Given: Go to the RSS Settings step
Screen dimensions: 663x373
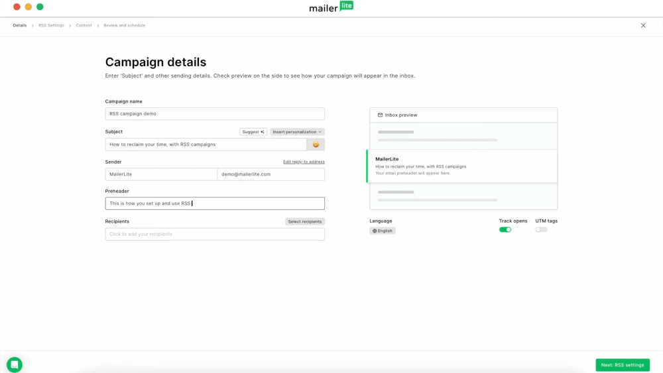Looking at the screenshot, I should (51, 25).
